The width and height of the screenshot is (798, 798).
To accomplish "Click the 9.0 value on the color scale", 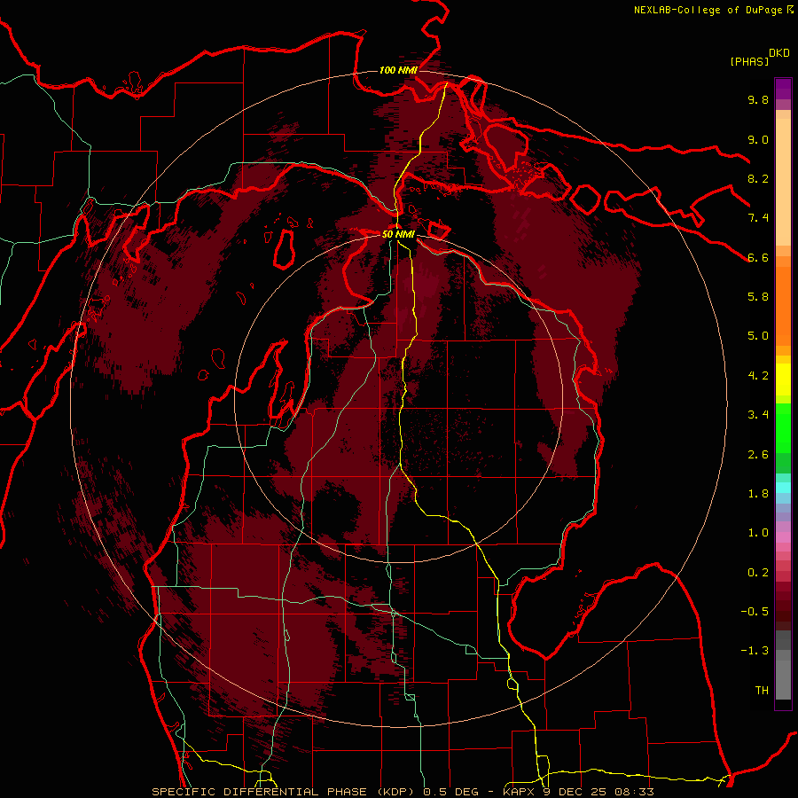I will (x=758, y=139).
